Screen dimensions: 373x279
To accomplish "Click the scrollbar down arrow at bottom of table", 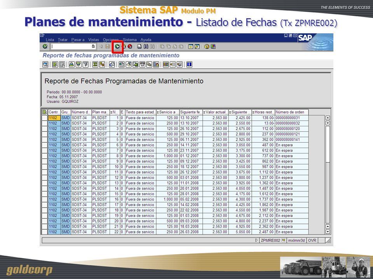I will (328, 232).
